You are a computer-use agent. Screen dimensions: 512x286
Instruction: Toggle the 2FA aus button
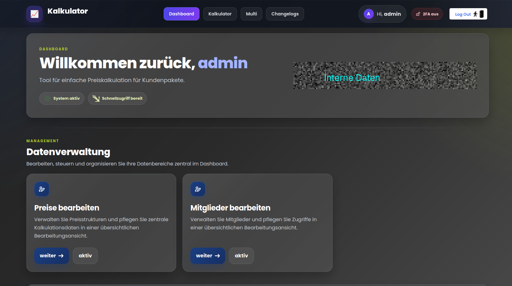tap(427, 14)
